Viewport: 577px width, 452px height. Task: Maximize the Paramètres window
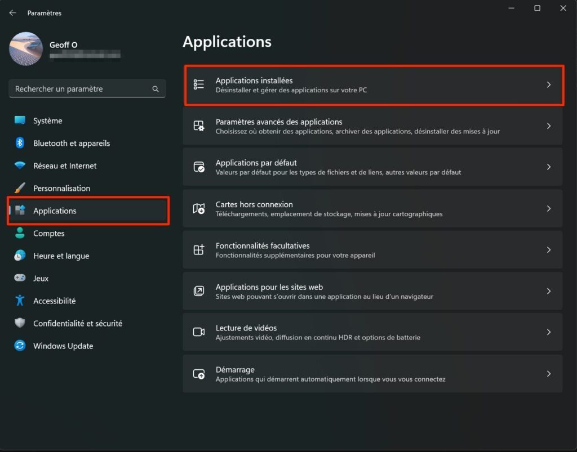click(537, 8)
